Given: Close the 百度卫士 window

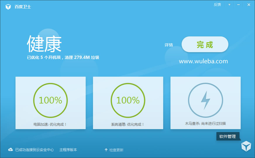Looking at the screenshot, I should click(249, 5).
